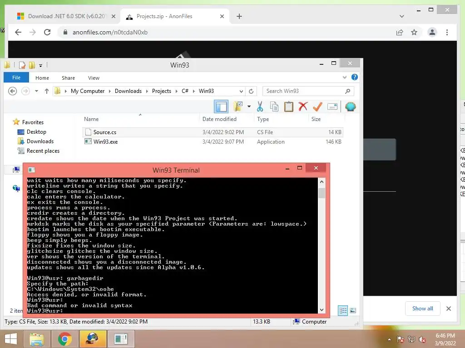Click the Explorer help question mark icon
465x348 pixels.
[354, 77]
